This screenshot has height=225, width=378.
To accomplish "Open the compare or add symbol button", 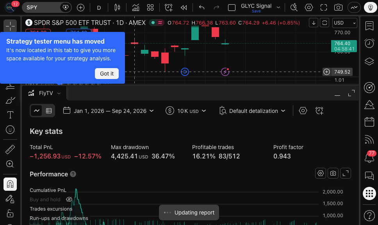I will pyautogui.click(x=80, y=8).
